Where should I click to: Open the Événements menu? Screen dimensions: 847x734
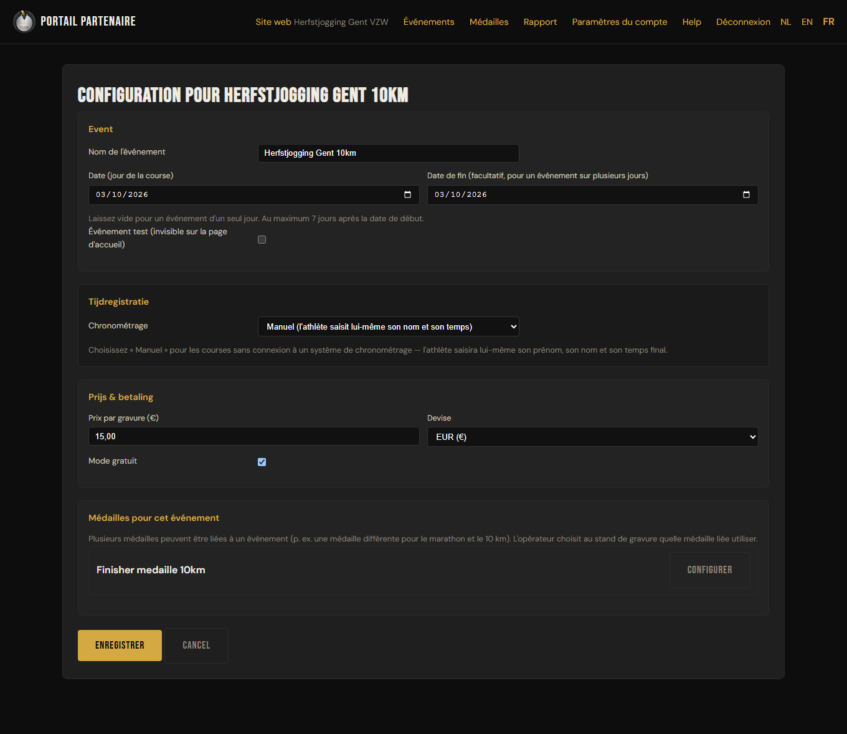coord(429,22)
